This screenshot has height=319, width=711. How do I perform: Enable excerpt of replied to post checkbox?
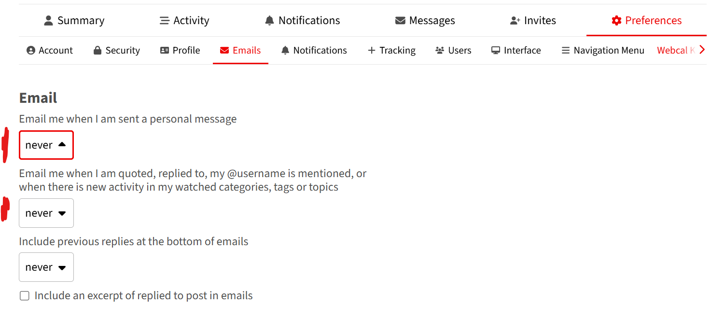click(x=25, y=296)
